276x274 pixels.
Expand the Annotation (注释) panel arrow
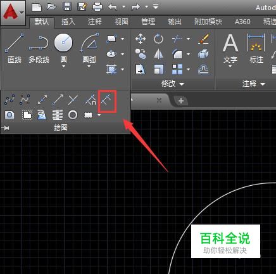pyautogui.click(x=263, y=84)
